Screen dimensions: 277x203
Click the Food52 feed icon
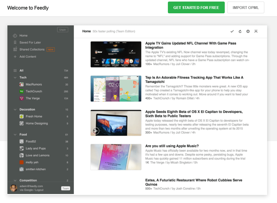[x=21, y=141]
